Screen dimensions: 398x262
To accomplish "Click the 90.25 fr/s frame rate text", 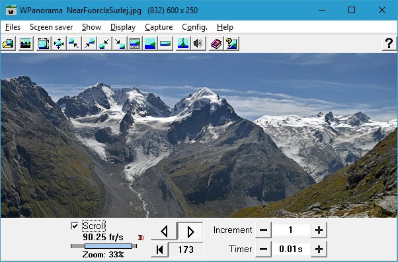I will tap(103, 238).
